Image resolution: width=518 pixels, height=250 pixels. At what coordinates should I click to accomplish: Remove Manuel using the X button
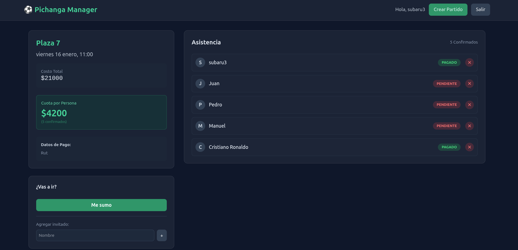coord(469,126)
